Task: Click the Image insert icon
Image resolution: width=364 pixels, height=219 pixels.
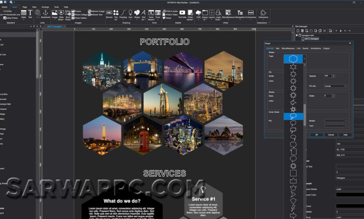Action: click(55, 14)
